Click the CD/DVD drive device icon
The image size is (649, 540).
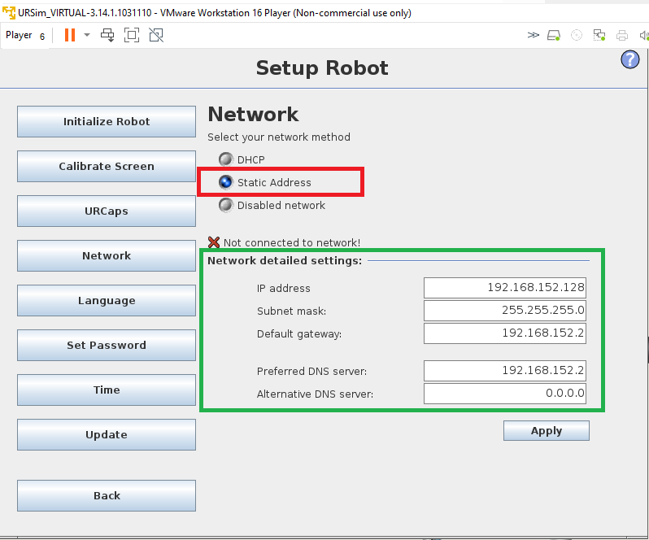577,35
